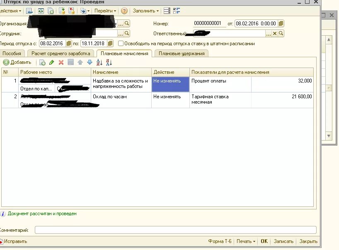Switch to the Пособия tab

12,53
